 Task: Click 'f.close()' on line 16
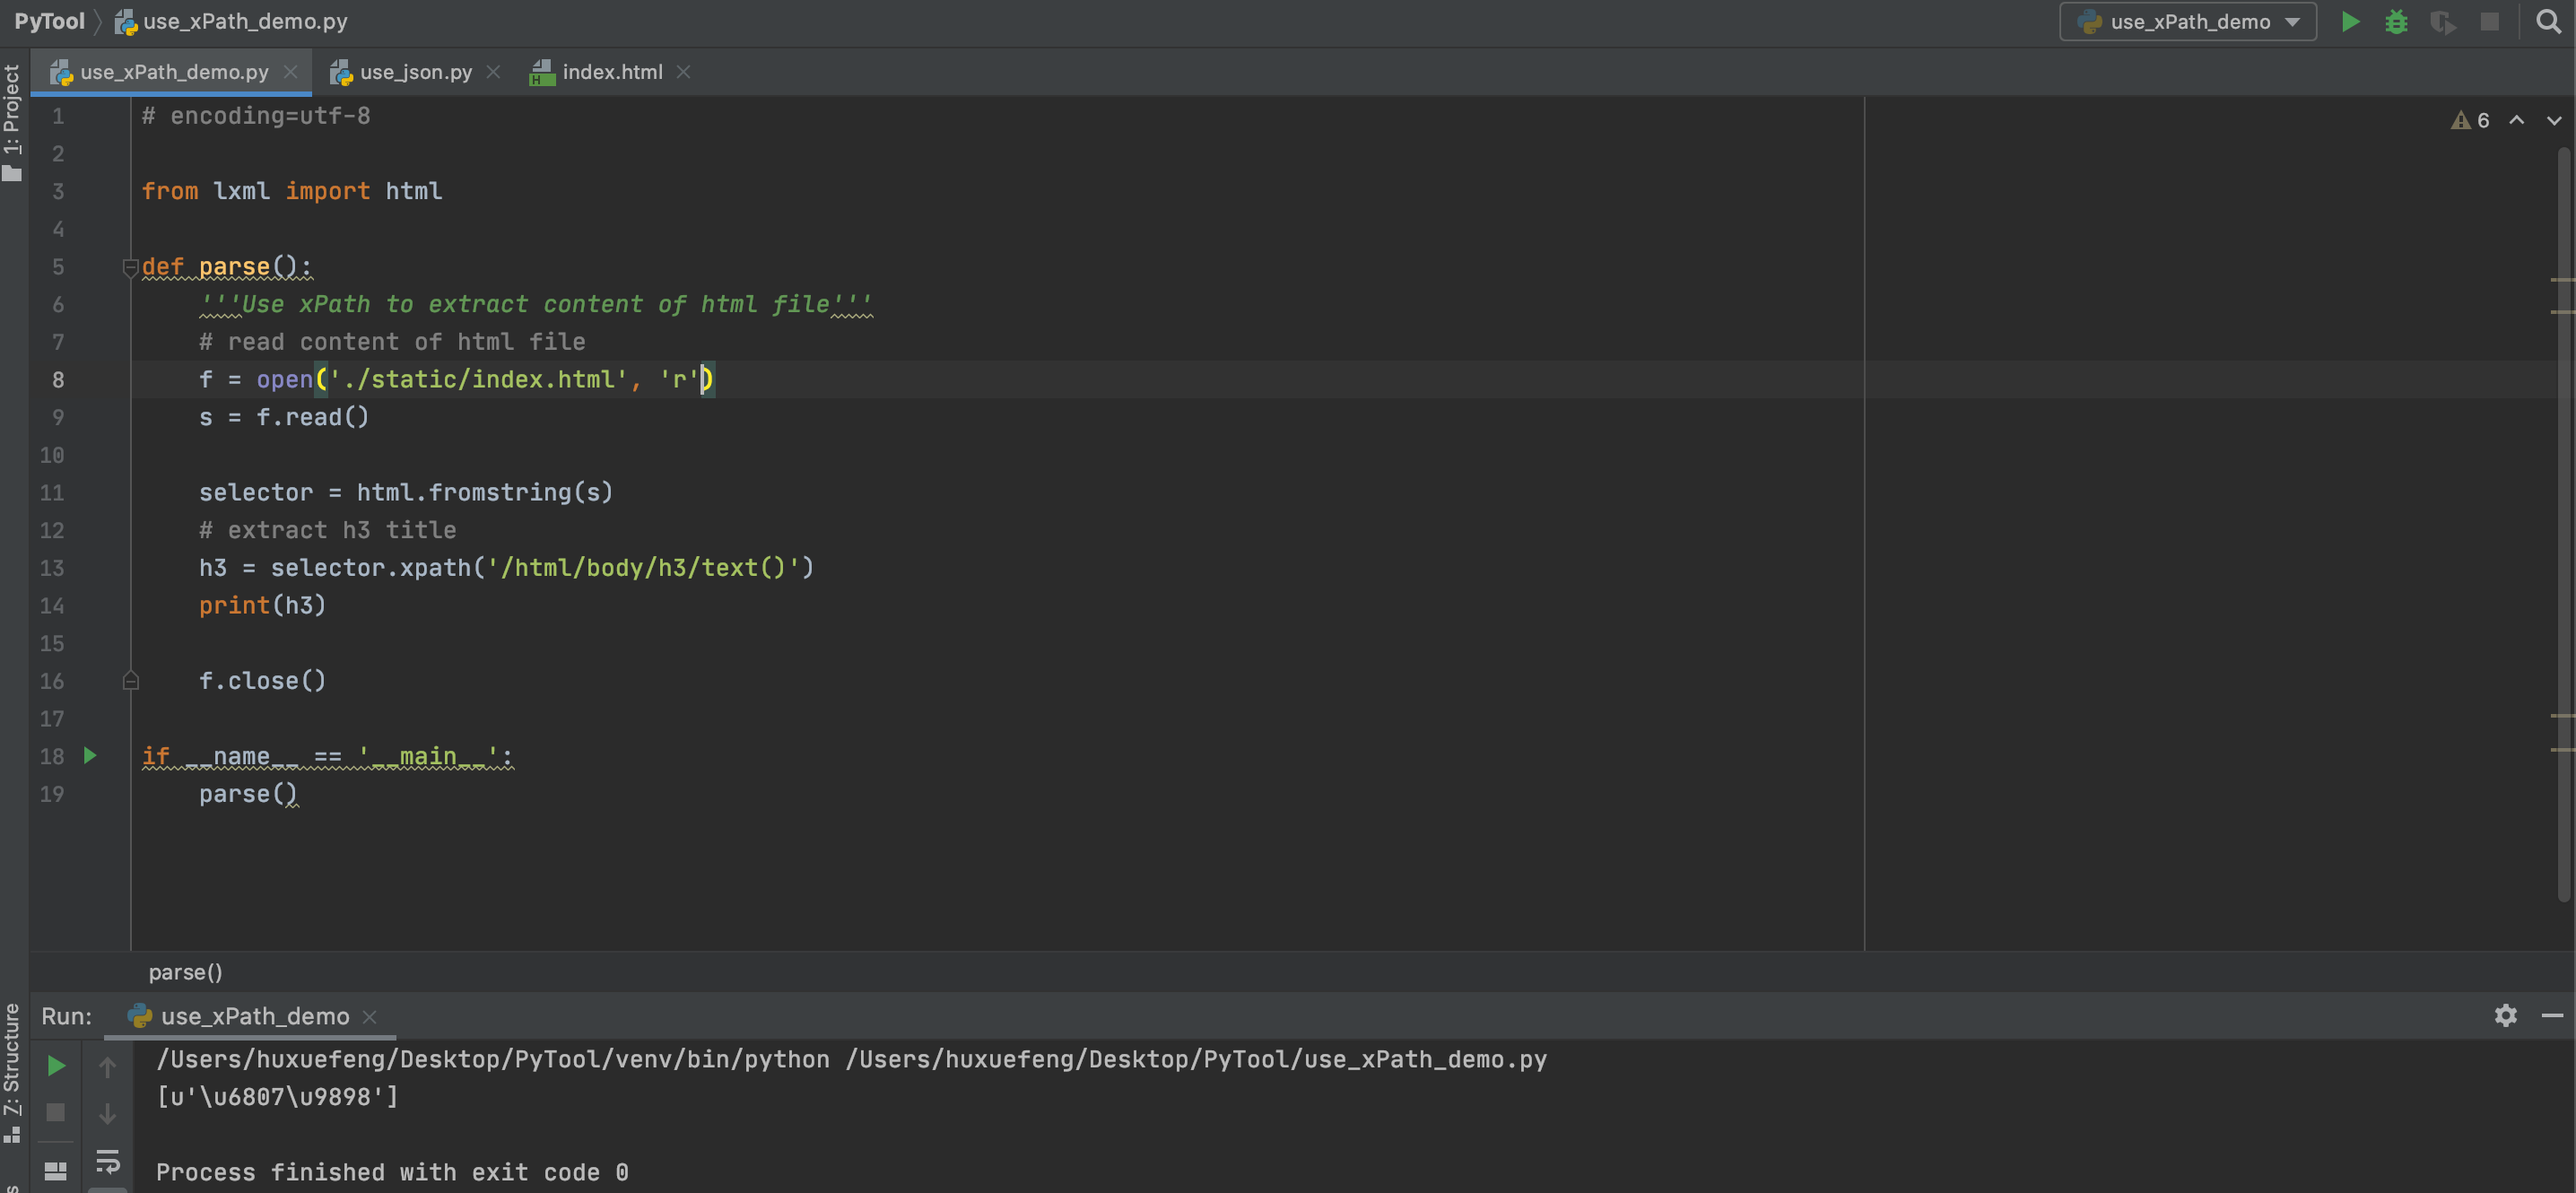(262, 680)
